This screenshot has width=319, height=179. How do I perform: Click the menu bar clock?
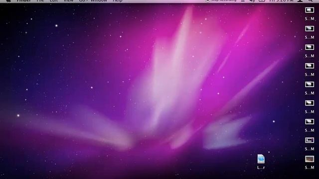click(x=281, y=1)
